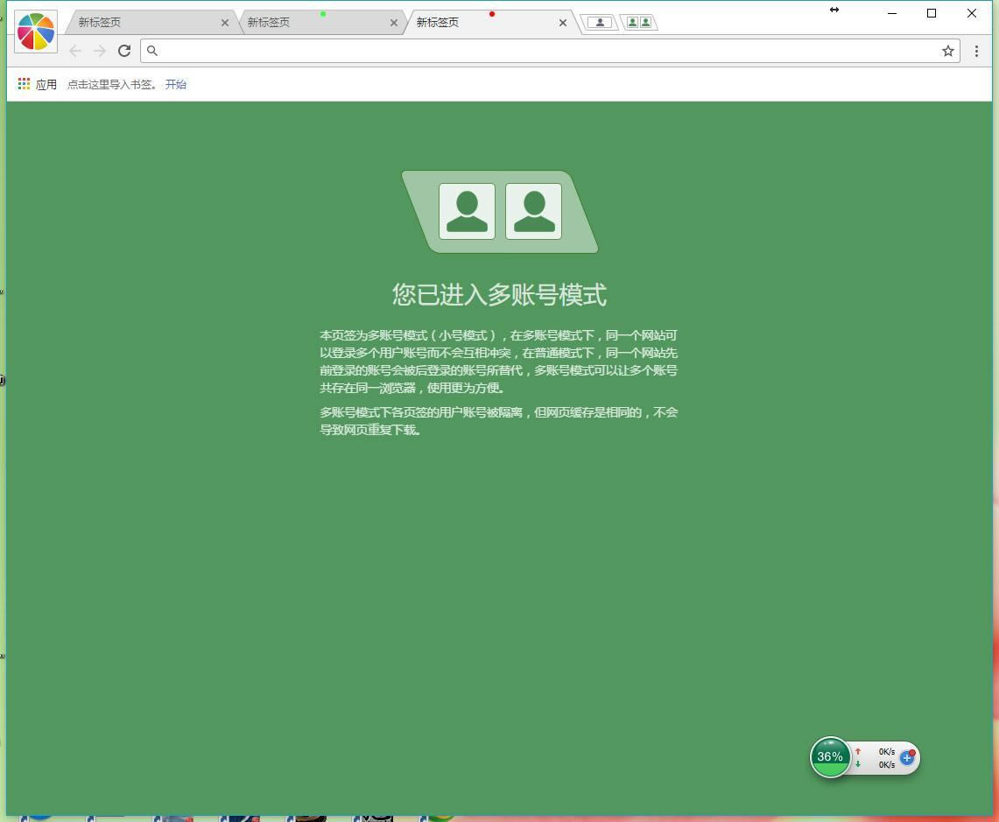Click the 开始 import bookmarks link
The image size is (999, 822).
[175, 84]
